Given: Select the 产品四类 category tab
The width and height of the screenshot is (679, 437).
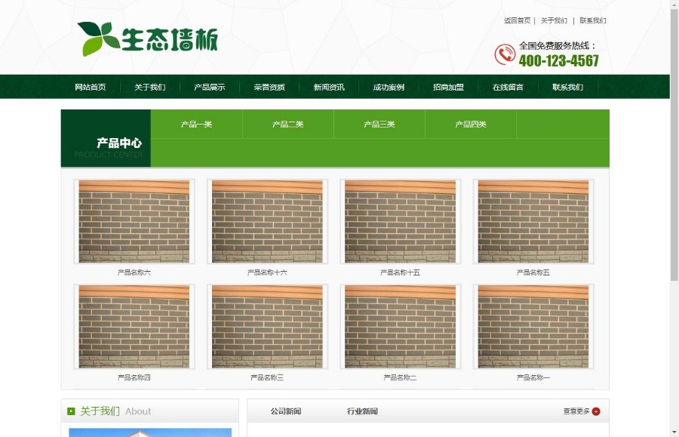Looking at the screenshot, I should click(471, 125).
